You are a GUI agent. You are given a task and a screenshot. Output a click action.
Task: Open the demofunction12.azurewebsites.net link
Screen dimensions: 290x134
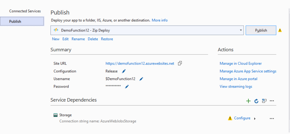(140, 63)
